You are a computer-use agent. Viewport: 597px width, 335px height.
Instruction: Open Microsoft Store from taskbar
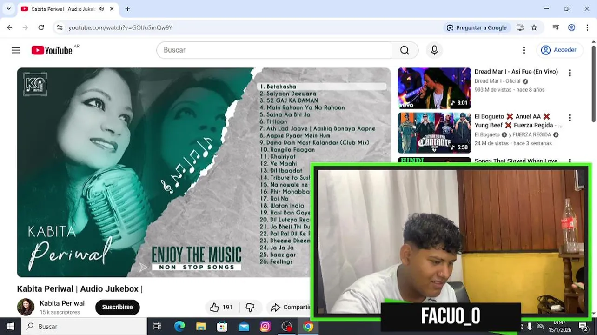pos(222,327)
